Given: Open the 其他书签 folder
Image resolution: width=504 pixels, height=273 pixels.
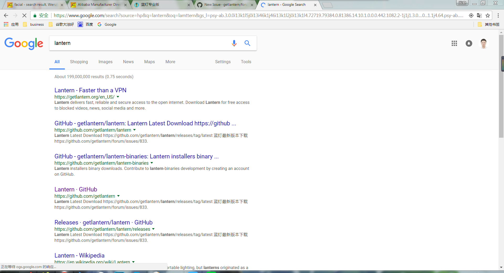Looking at the screenshot, I should point(489,24).
